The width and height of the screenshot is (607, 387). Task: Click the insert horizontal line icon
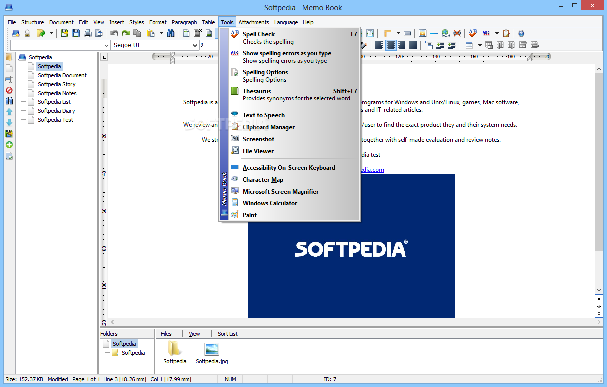click(434, 34)
